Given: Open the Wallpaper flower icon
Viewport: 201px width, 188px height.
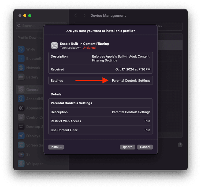Looking at the screenshot, I should tap(21, 164).
